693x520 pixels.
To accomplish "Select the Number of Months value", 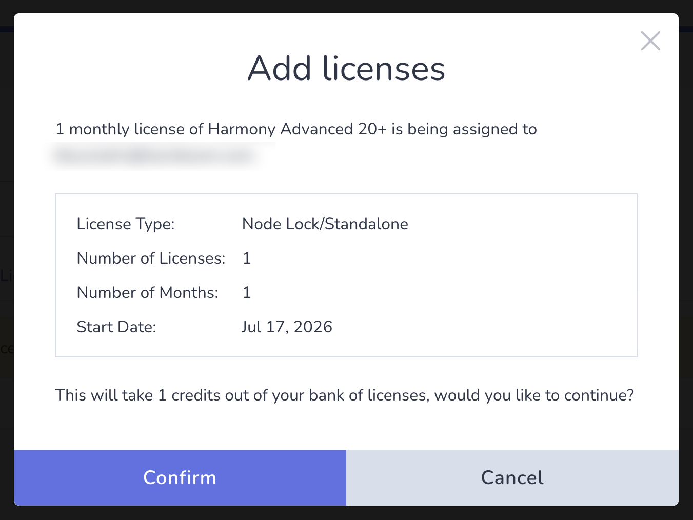I will pos(247,293).
